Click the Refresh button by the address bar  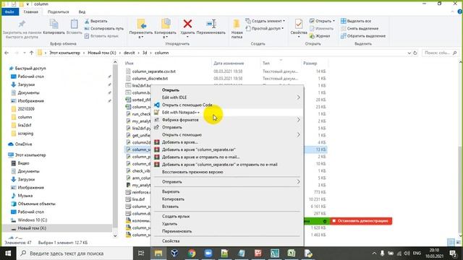click(415, 53)
